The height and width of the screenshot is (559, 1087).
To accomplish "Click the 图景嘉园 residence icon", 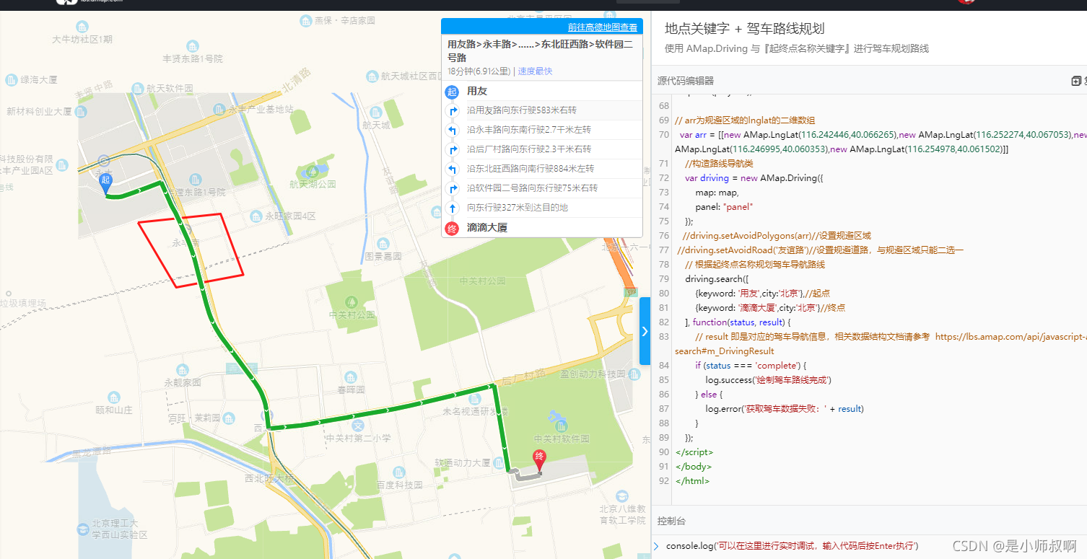I will click(x=383, y=243).
